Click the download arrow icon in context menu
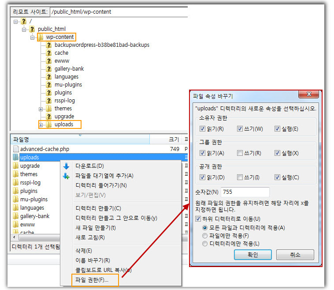Viewport: 334px width, 290px height. [66, 166]
